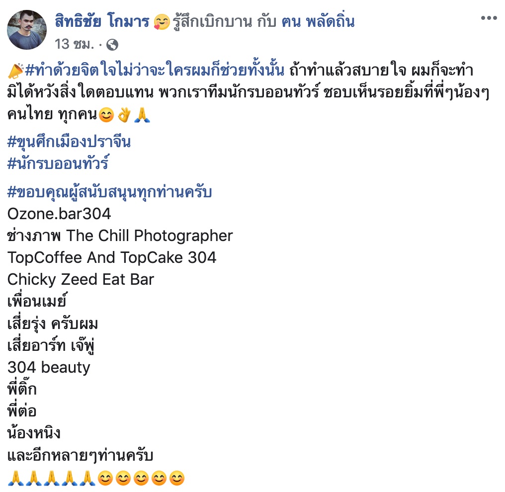
Task: Open hashtag #ขอบคุณผู้สนับสนุนทุกท่านครับ
Action: [109, 192]
